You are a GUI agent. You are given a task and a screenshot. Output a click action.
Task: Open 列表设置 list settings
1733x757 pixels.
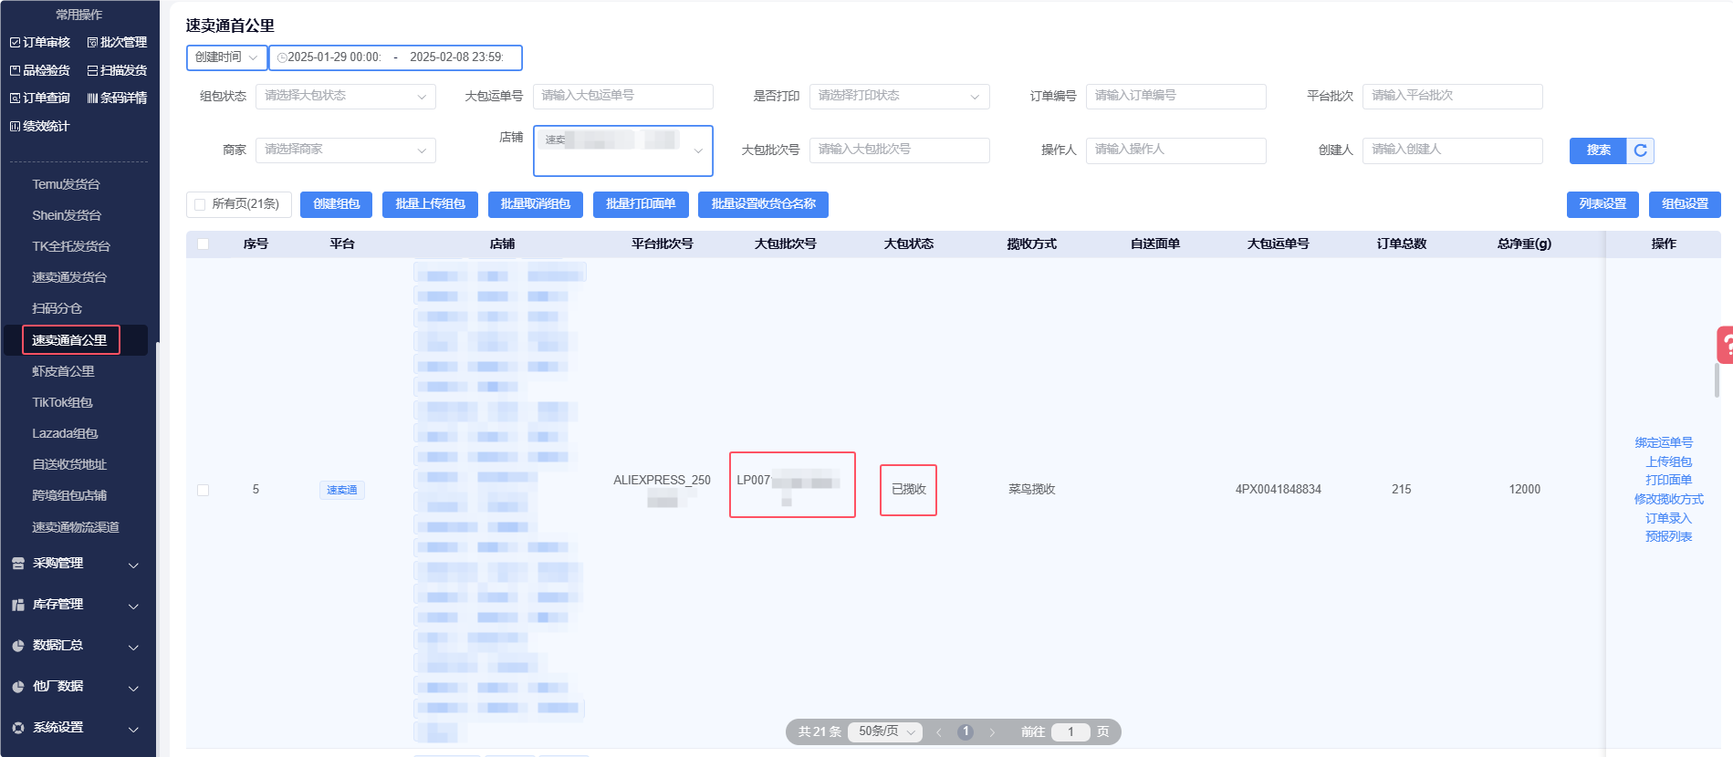point(1603,204)
